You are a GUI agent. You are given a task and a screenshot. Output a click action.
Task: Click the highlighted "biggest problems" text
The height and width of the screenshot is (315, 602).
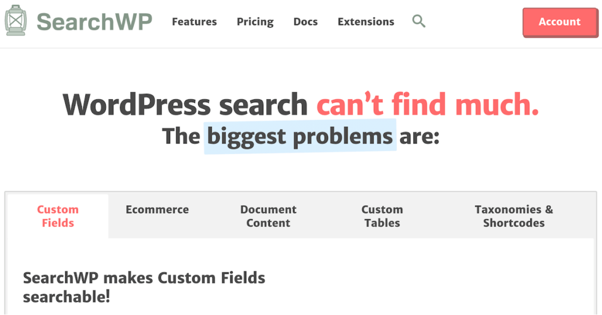pos(300,136)
